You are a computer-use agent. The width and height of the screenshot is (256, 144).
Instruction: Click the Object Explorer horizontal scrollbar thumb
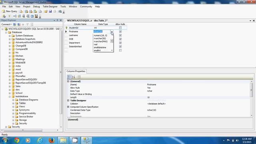click(23, 130)
